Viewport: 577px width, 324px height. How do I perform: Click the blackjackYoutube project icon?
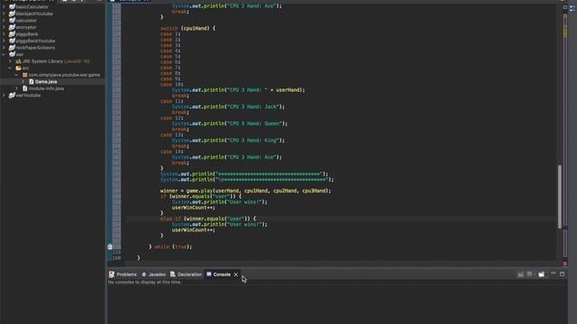(12, 13)
